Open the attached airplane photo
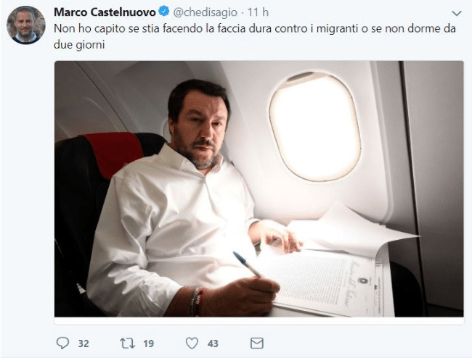The width and height of the screenshot is (472, 358). point(259,189)
